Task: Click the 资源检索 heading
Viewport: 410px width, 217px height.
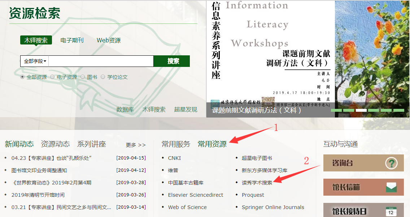Action: pyautogui.click(x=35, y=13)
